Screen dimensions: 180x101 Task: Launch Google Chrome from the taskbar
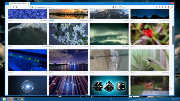pos(22,99)
